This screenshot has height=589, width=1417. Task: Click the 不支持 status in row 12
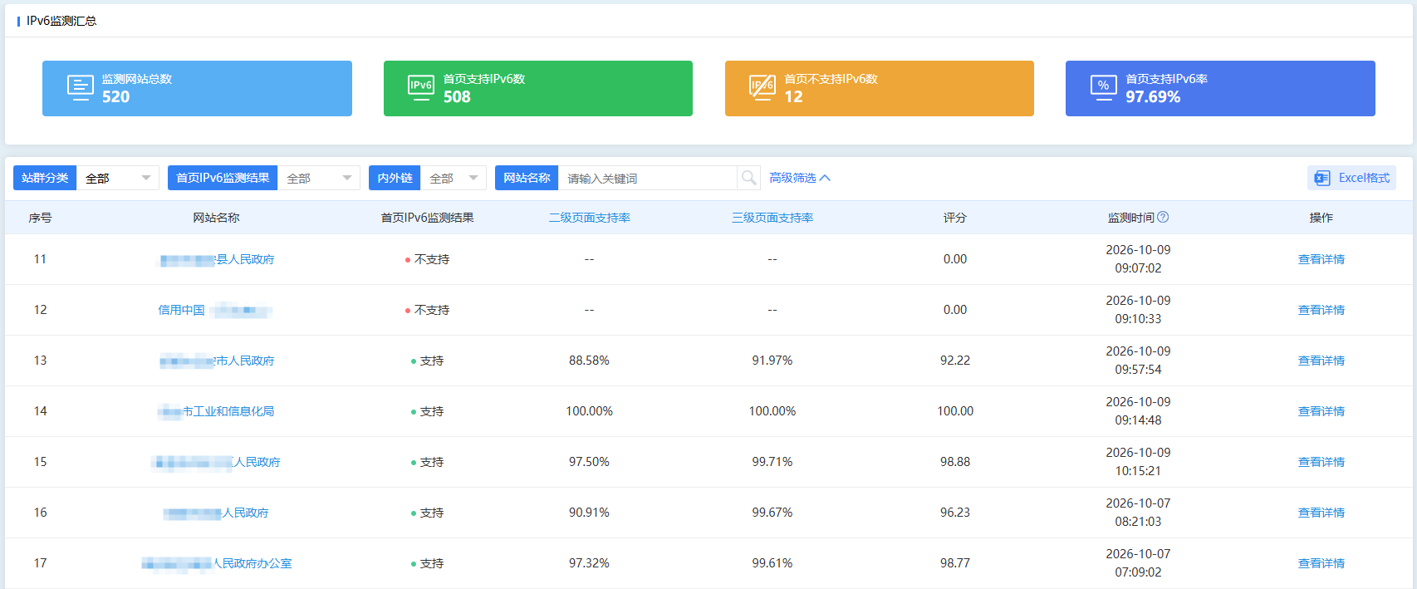coord(427,310)
